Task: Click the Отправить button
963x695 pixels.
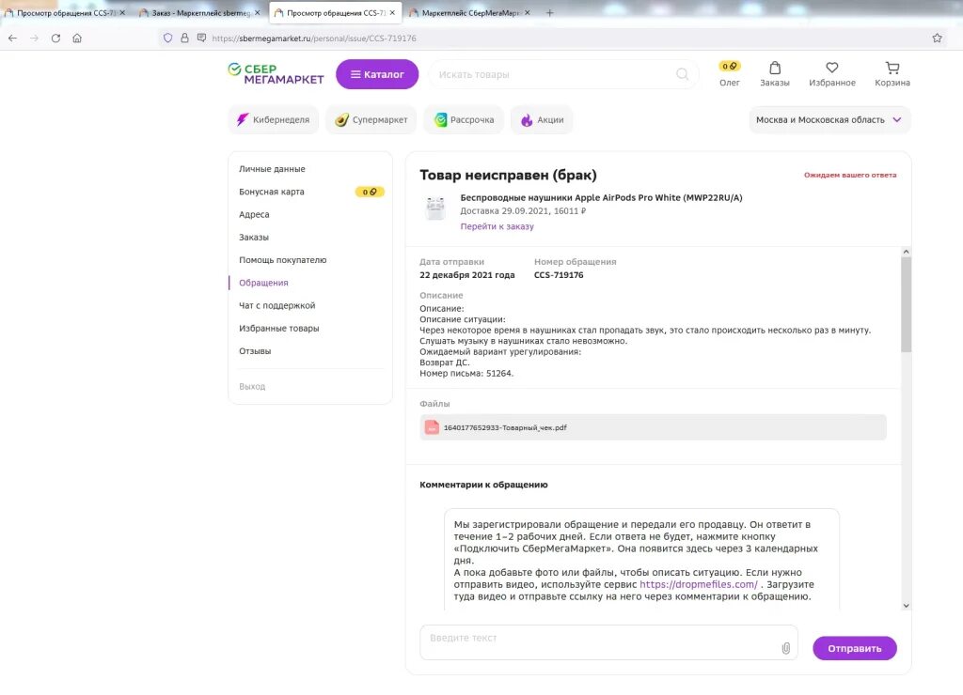Action: click(x=854, y=648)
